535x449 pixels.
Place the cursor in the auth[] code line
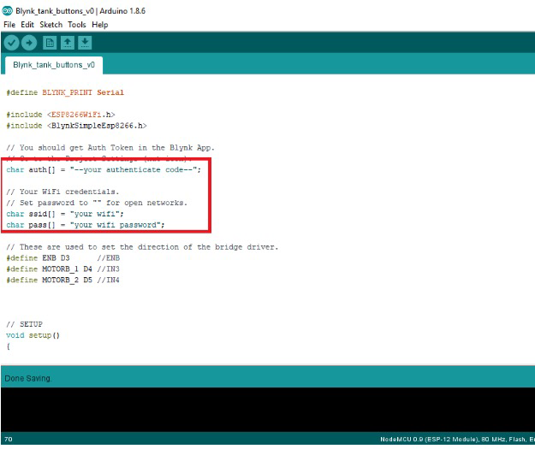(x=103, y=169)
